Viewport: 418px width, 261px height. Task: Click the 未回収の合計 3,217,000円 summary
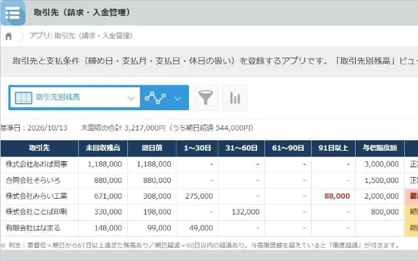click(123, 128)
